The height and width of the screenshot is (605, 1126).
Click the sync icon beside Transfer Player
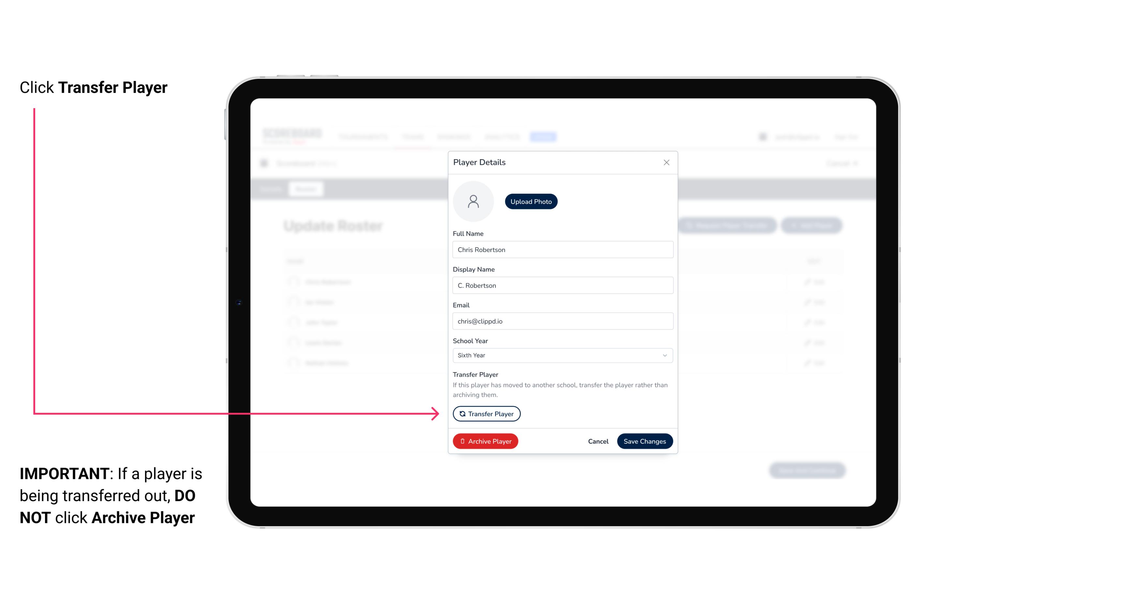(461, 414)
